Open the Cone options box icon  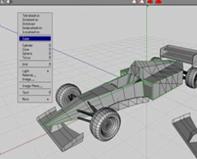pyautogui.click(x=50, y=49)
